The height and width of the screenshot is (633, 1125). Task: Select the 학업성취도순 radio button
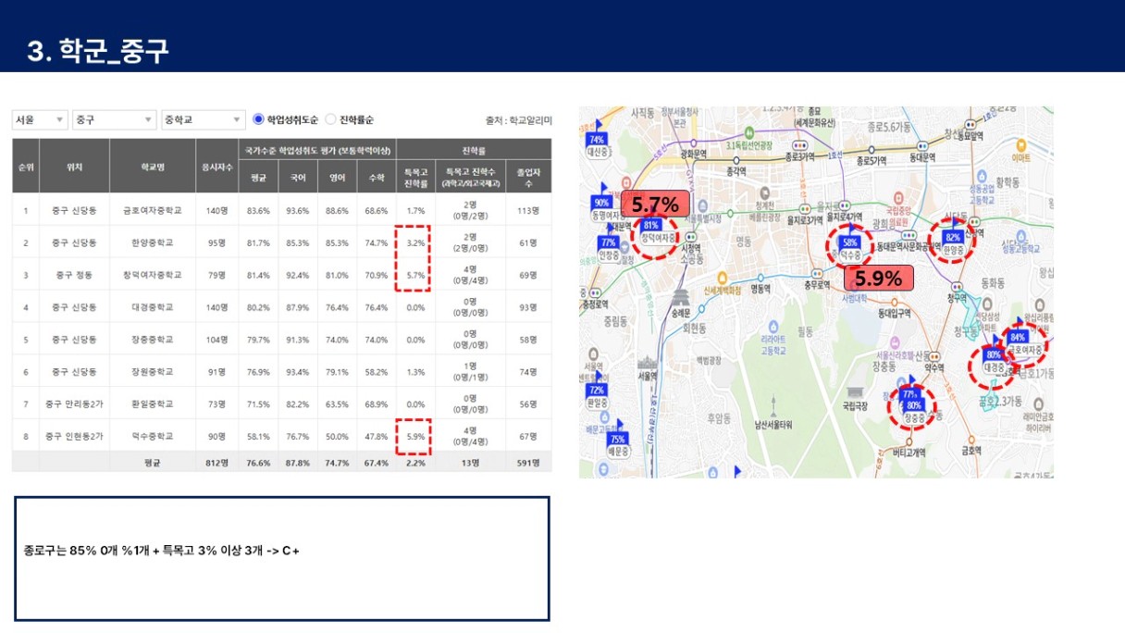click(x=259, y=120)
